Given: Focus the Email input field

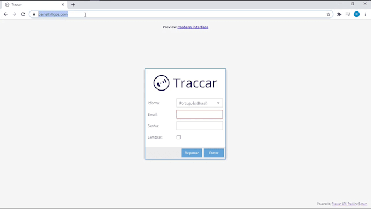Looking at the screenshot, I should (200, 115).
